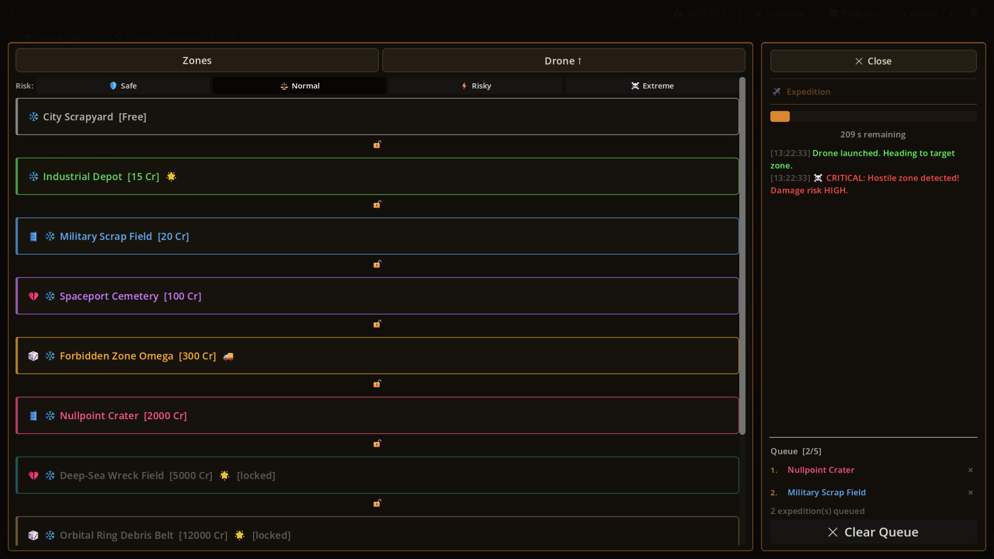This screenshot has height=559, width=994.
Task: Click the Expedition heading label
Action: point(808,92)
